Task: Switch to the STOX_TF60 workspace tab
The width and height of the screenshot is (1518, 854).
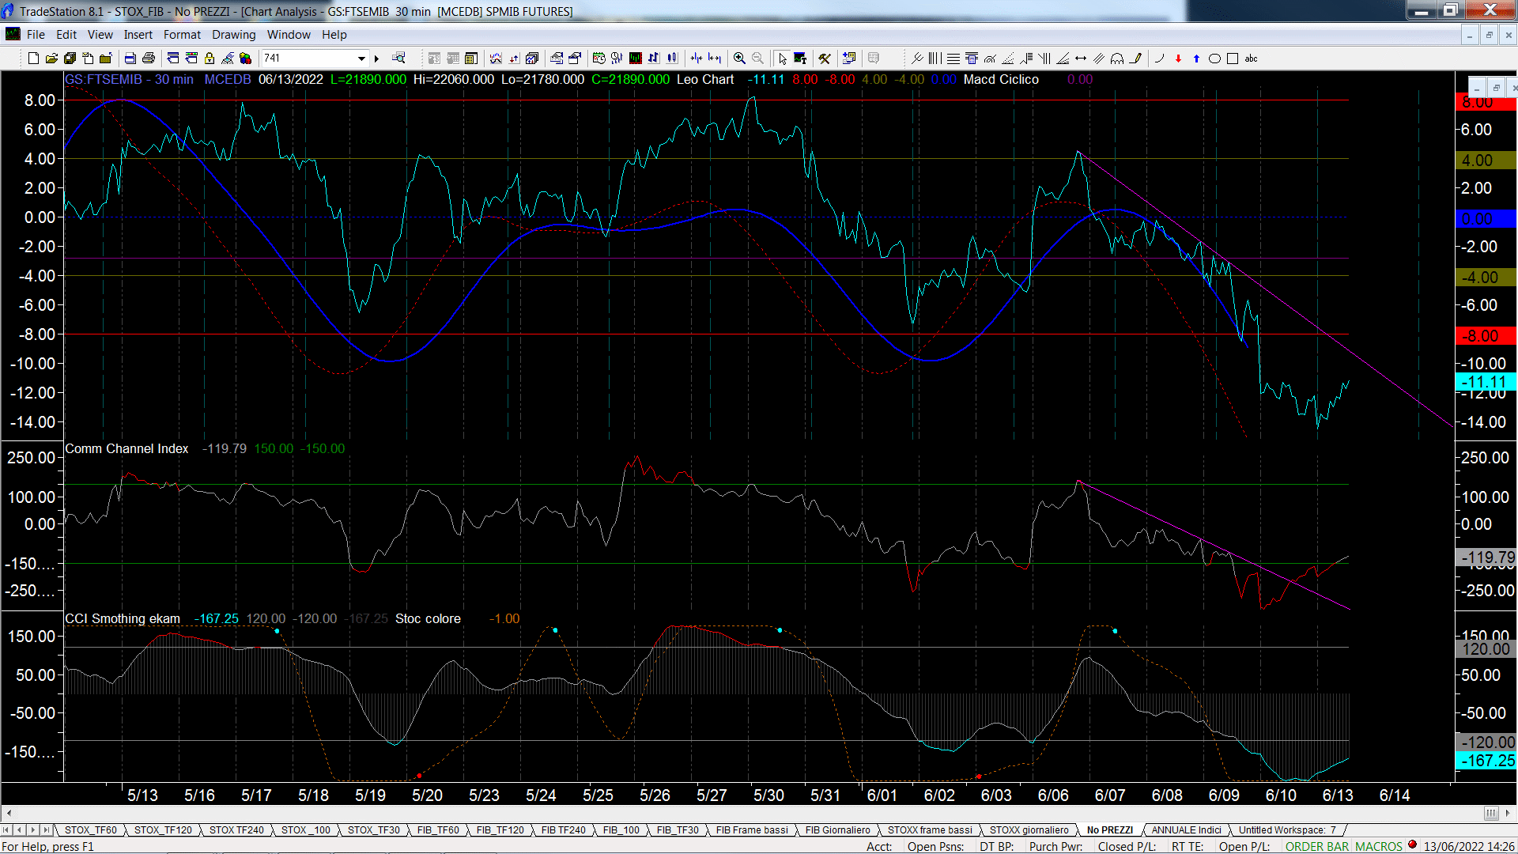Action: click(x=90, y=829)
